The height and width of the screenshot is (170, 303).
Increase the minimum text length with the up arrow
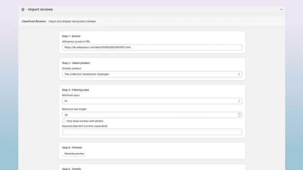point(239,114)
